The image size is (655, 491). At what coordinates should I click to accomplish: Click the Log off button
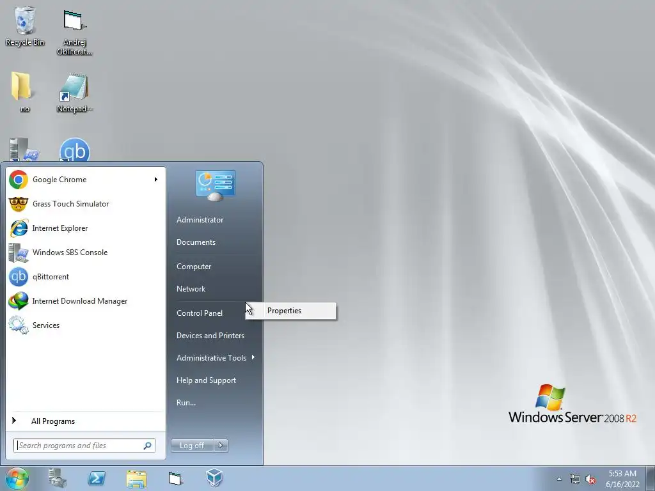(192, 446)
